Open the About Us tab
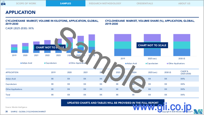This screenshot has width=204, height=115. coord(184,3)
